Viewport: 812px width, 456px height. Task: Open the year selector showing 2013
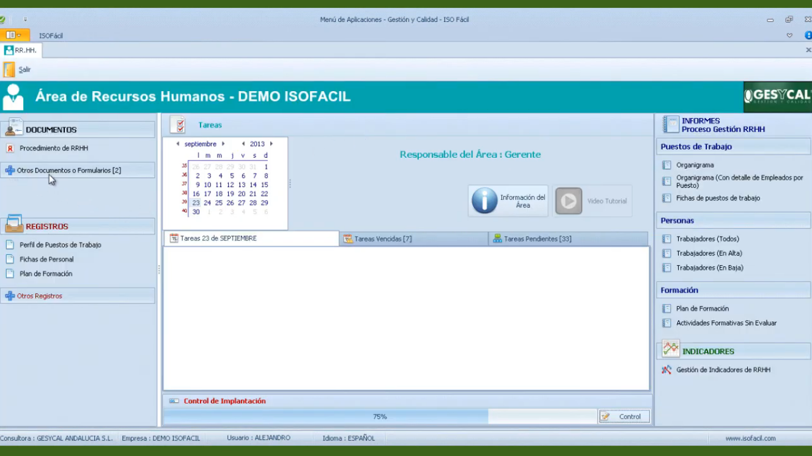click(x=257, y=144)
